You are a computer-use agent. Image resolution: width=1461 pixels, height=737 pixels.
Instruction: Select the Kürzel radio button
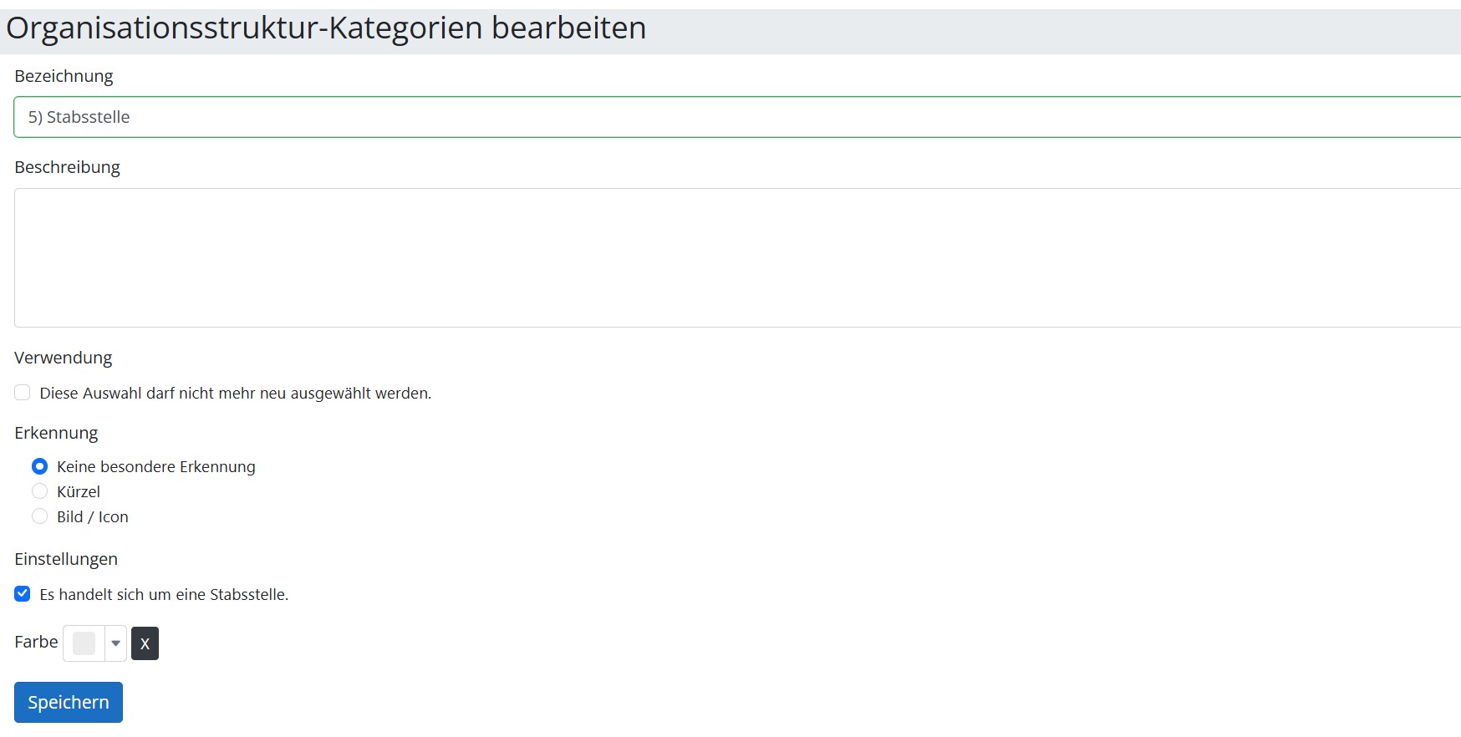[x=39, y=491]
